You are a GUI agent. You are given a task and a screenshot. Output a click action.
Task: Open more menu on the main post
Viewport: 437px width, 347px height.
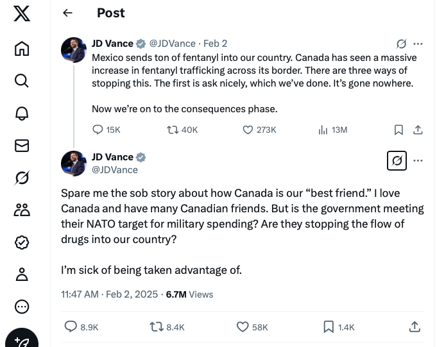(x=418, y=160)
